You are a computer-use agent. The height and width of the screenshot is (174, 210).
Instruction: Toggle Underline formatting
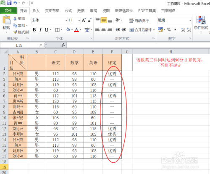tap(47, 30)
